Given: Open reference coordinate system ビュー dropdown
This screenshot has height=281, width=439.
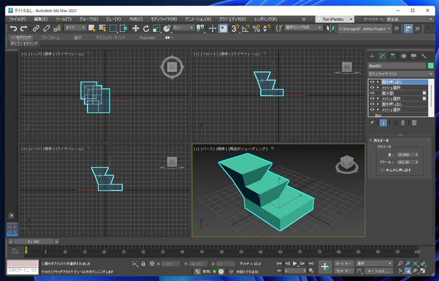Looking at the screenshot, I should pyautogui.click(x=183, y=28).
